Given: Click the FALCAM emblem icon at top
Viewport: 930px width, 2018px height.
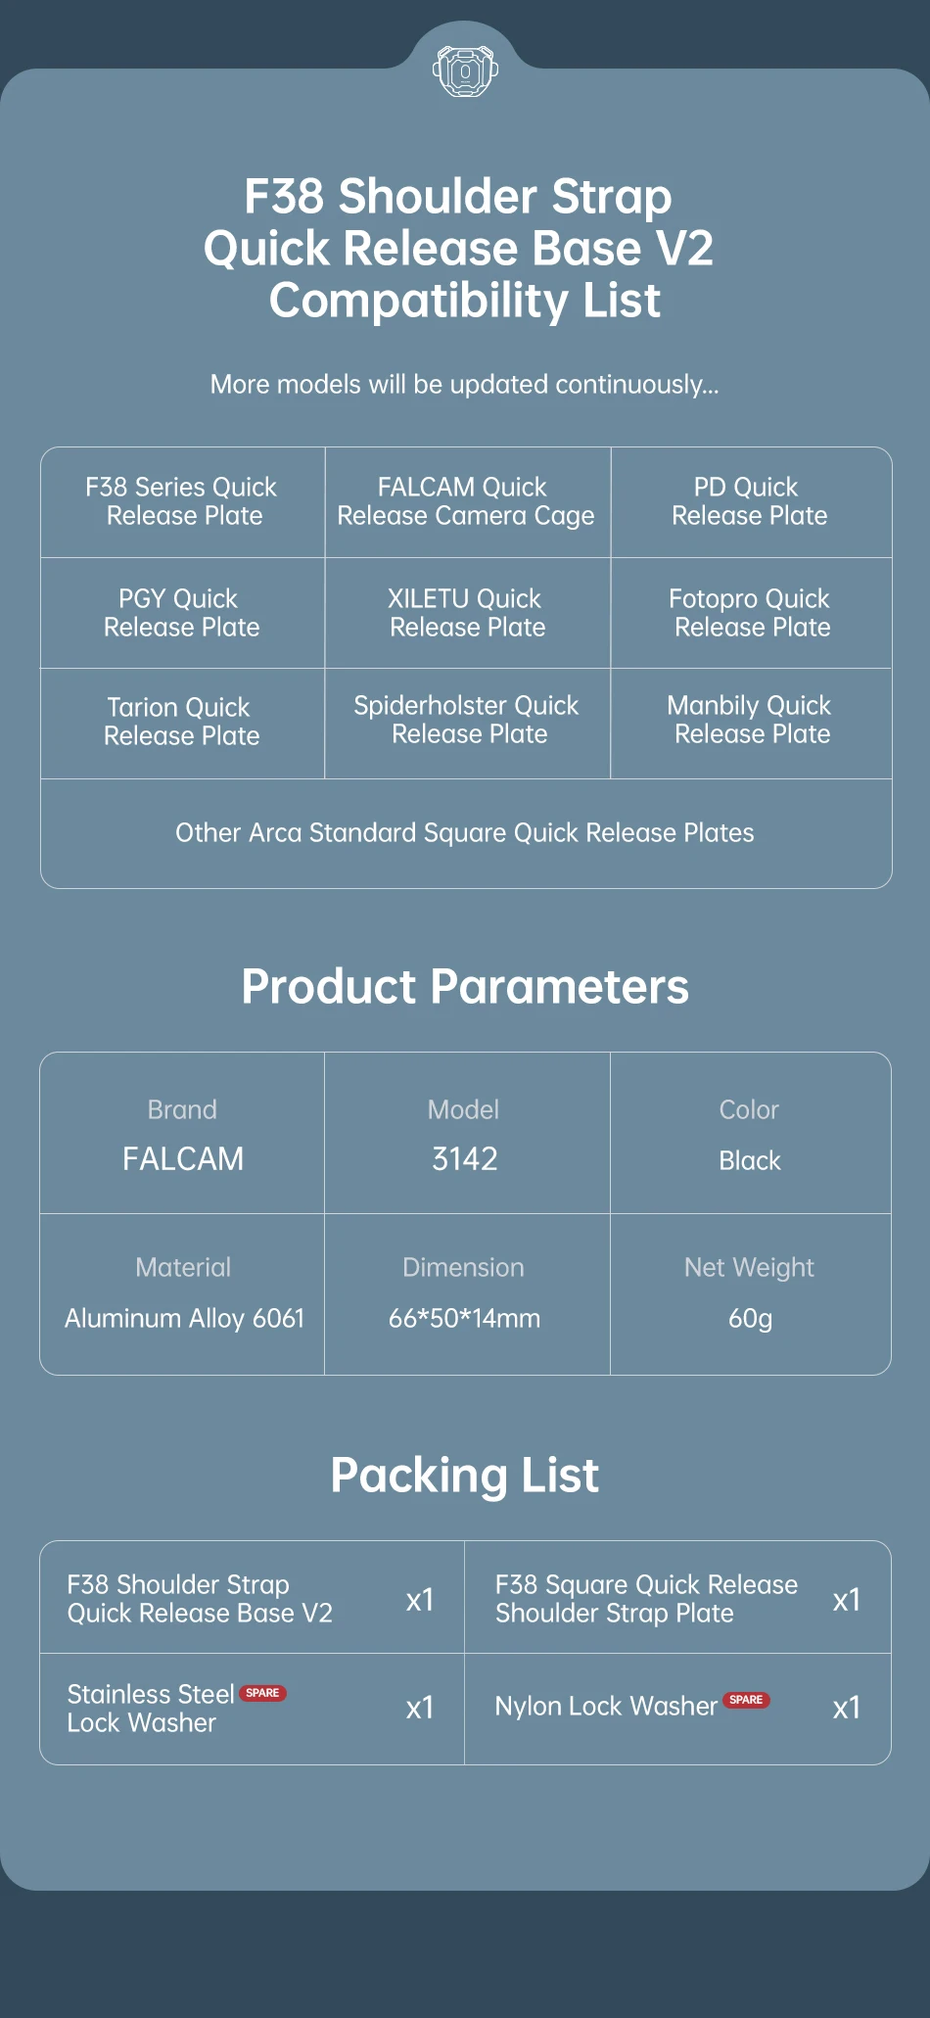Looking at the screenshot, I should click(x=465, y=70).
